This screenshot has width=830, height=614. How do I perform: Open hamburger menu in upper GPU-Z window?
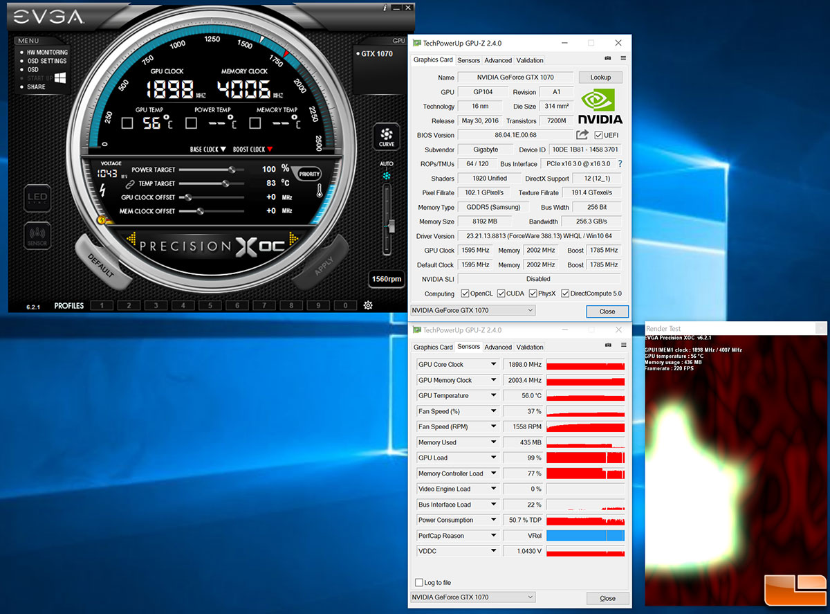coord(623,59)
